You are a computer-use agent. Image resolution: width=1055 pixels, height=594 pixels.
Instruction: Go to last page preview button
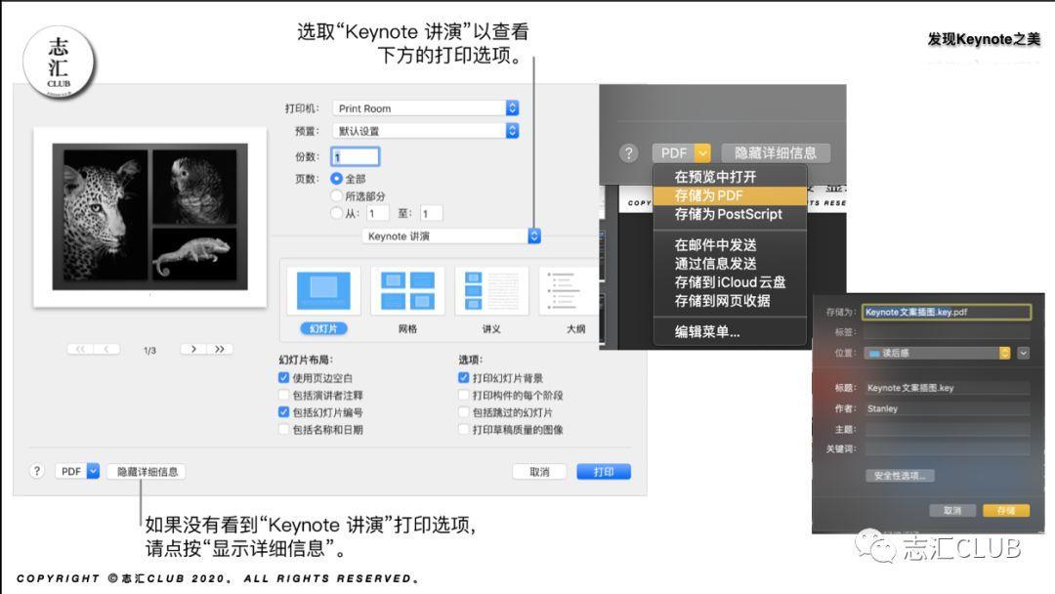tap(220, 349)
